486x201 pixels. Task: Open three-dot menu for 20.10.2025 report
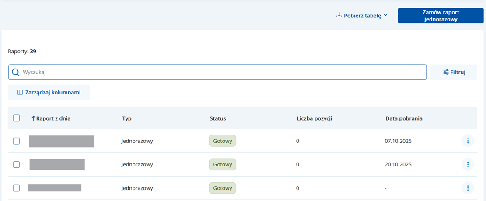[468, 164]
